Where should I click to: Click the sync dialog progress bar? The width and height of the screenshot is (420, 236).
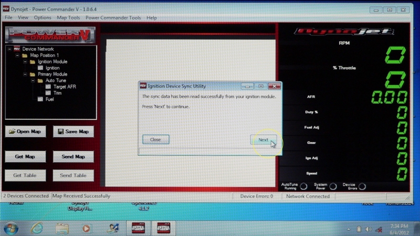(x=209, y=152)
